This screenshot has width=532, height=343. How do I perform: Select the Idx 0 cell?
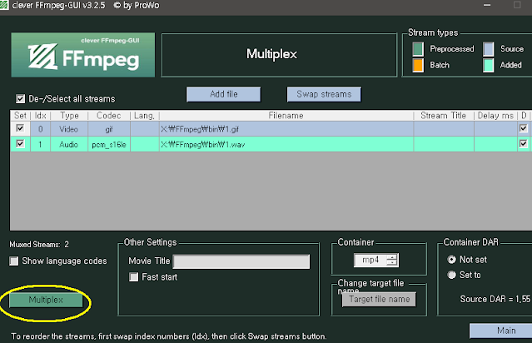pyautogui.click(x=40, y=129)
